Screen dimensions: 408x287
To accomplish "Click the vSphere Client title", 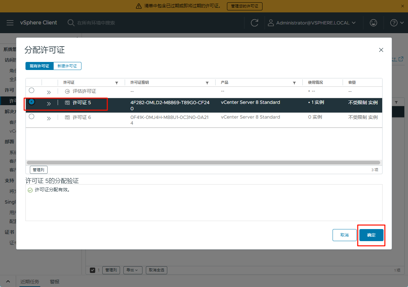I will click(39, 23).
